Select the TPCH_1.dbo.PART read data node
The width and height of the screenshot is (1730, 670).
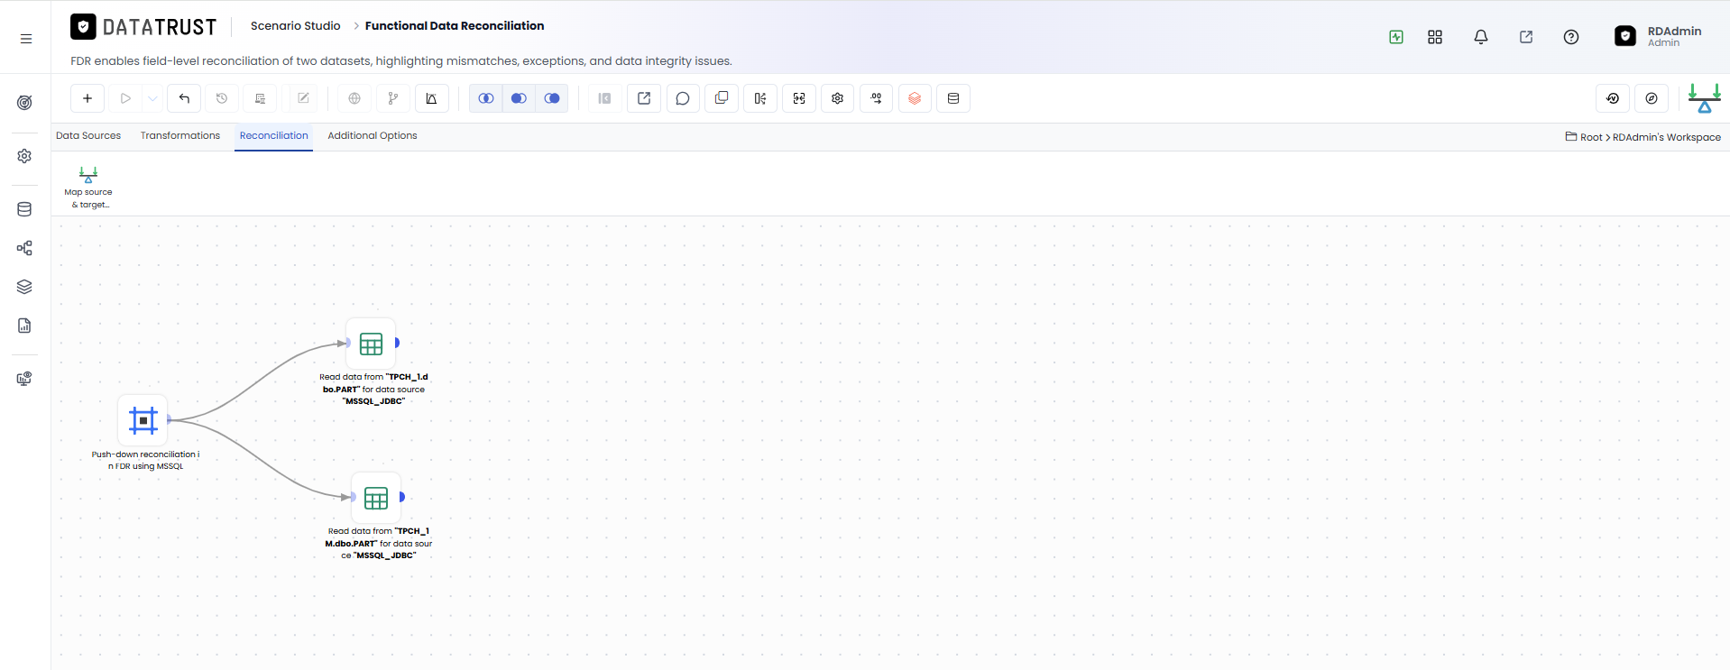pos(372,344)
